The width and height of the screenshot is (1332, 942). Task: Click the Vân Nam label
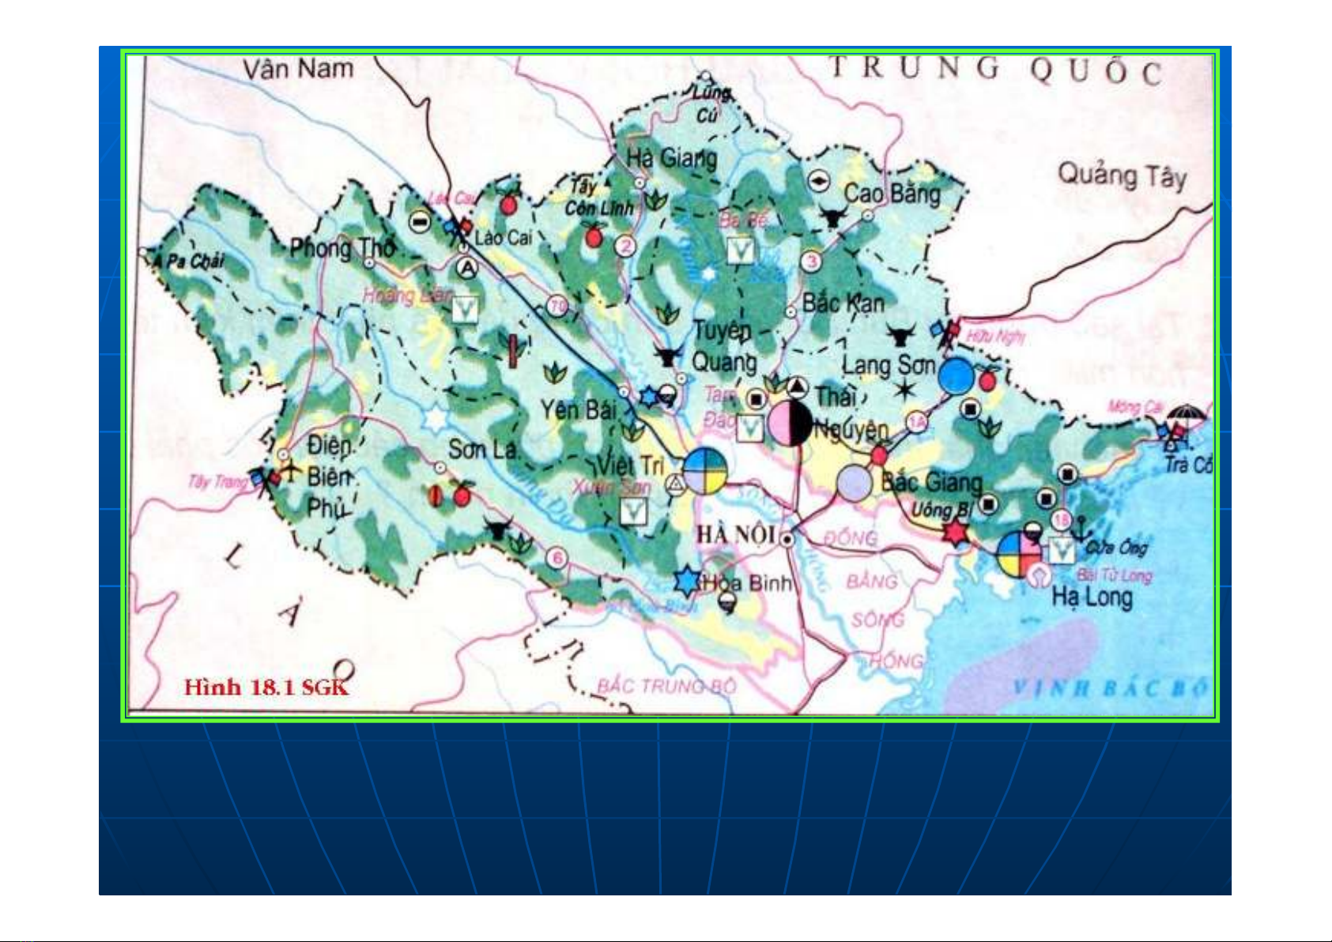[298, 69]
